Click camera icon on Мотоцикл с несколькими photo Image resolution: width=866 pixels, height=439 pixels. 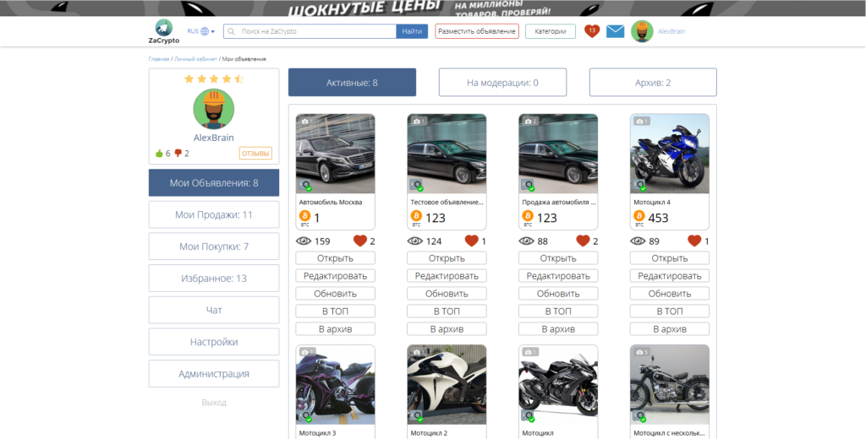639,352
